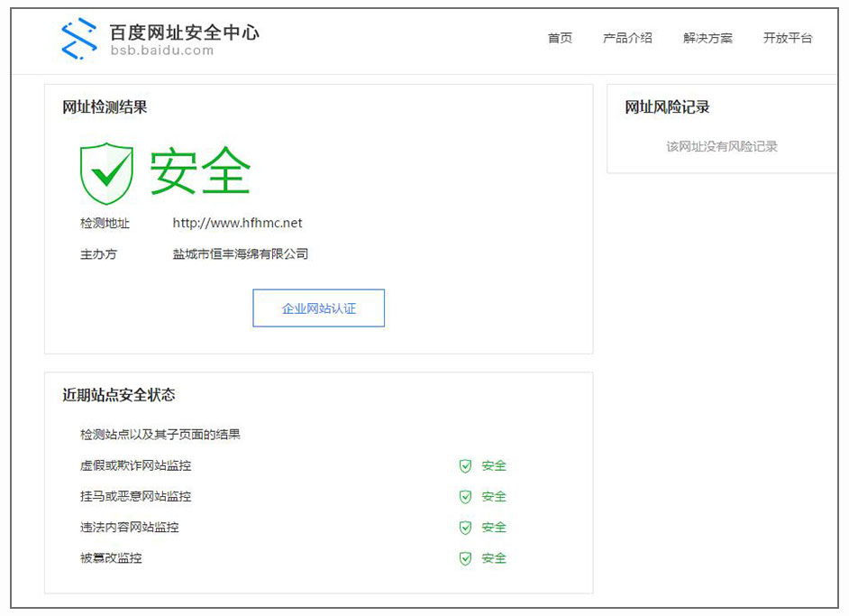Click the 该网址没有风险记录 message
Screen dimensions: 849x616
pos(721,146)
